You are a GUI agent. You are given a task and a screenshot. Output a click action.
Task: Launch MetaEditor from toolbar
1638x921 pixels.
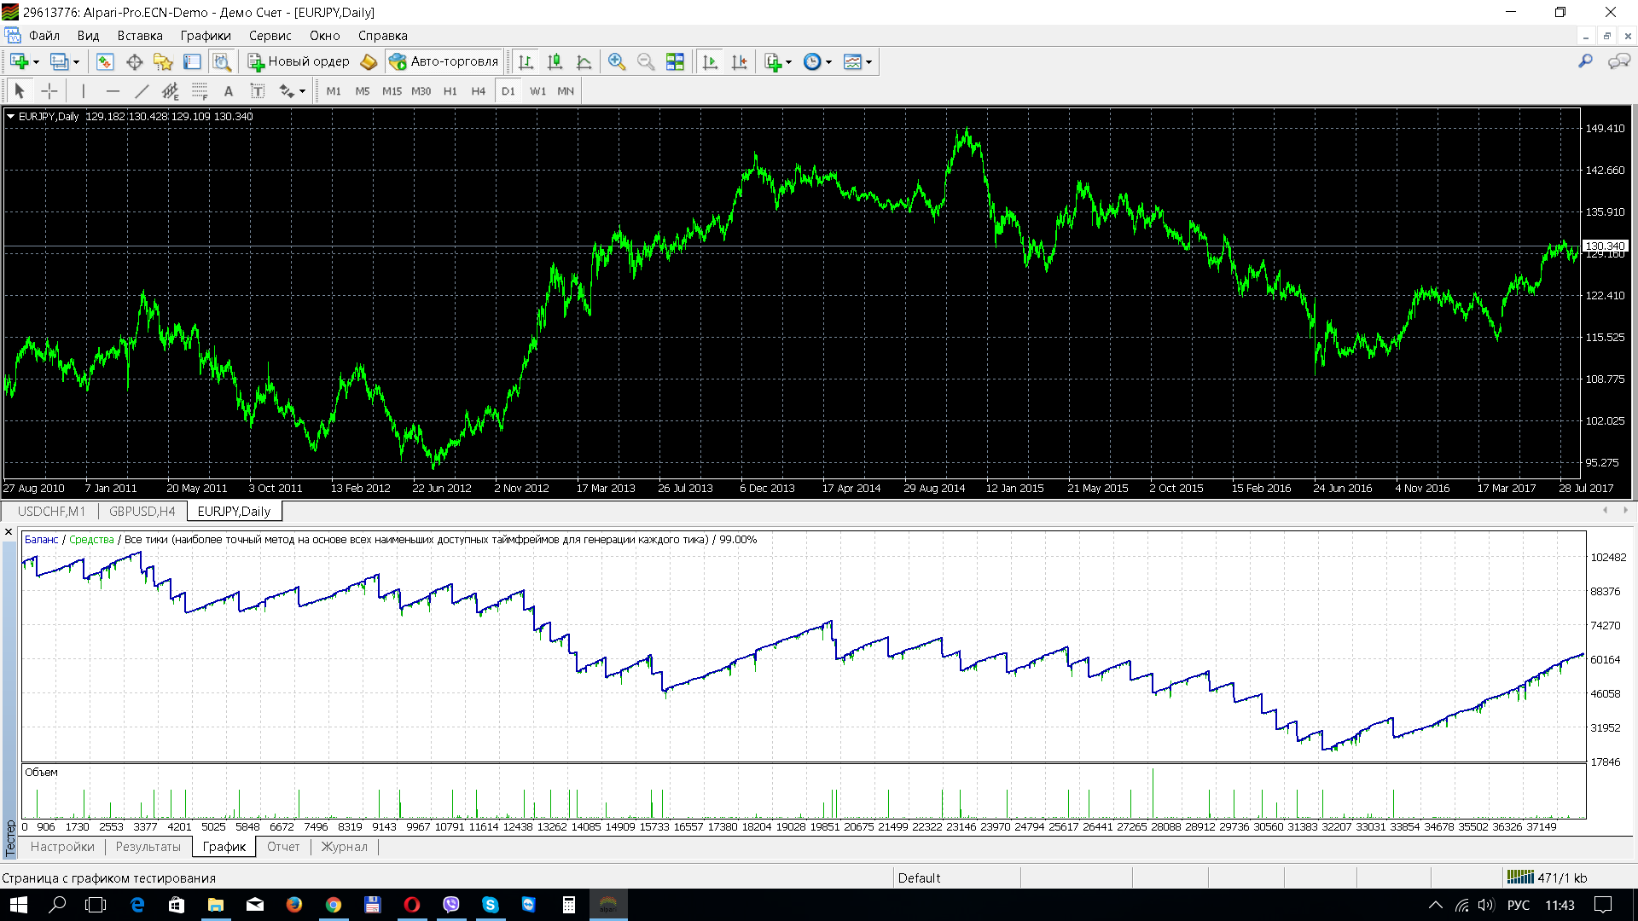coord(369,61)
